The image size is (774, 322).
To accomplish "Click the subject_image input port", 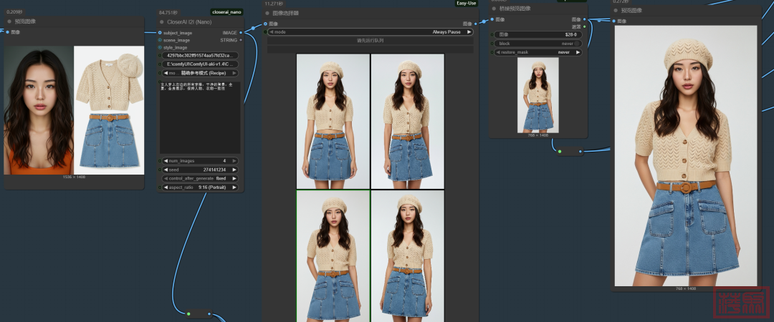I will coord(160,33).
